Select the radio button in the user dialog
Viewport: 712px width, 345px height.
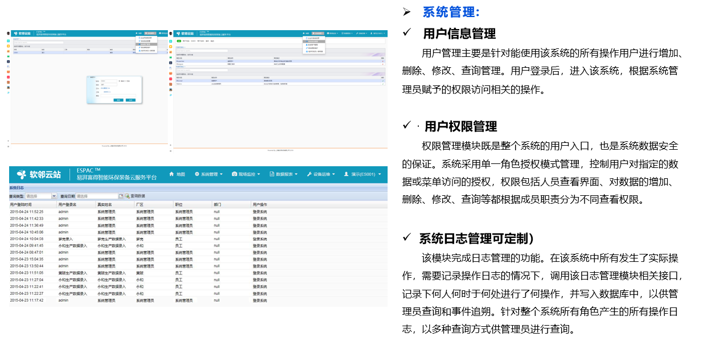118,81
